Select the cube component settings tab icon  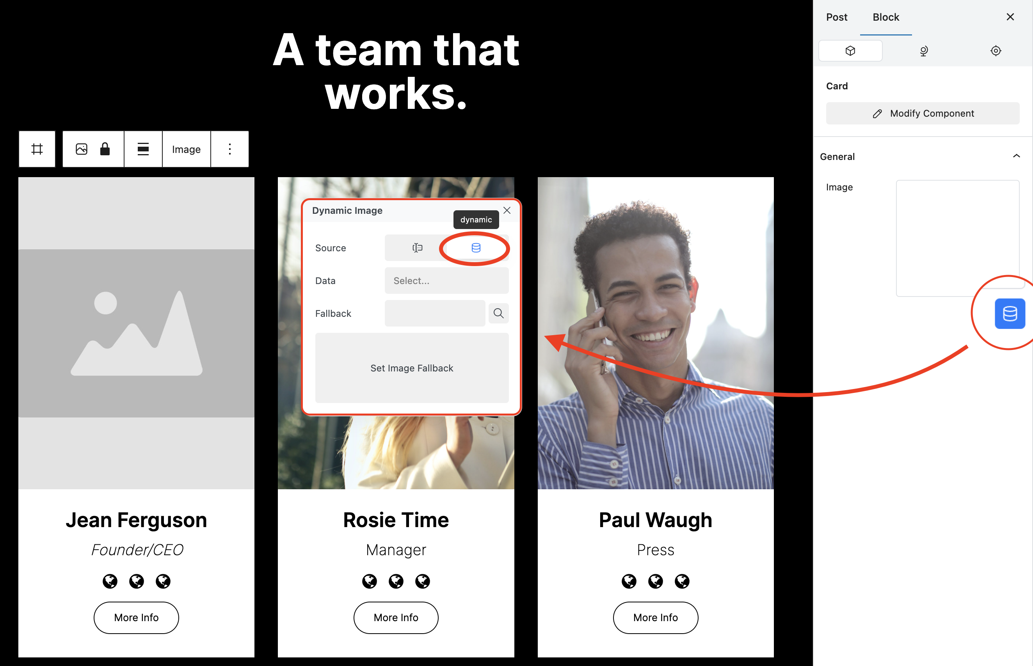click(850, 51)
